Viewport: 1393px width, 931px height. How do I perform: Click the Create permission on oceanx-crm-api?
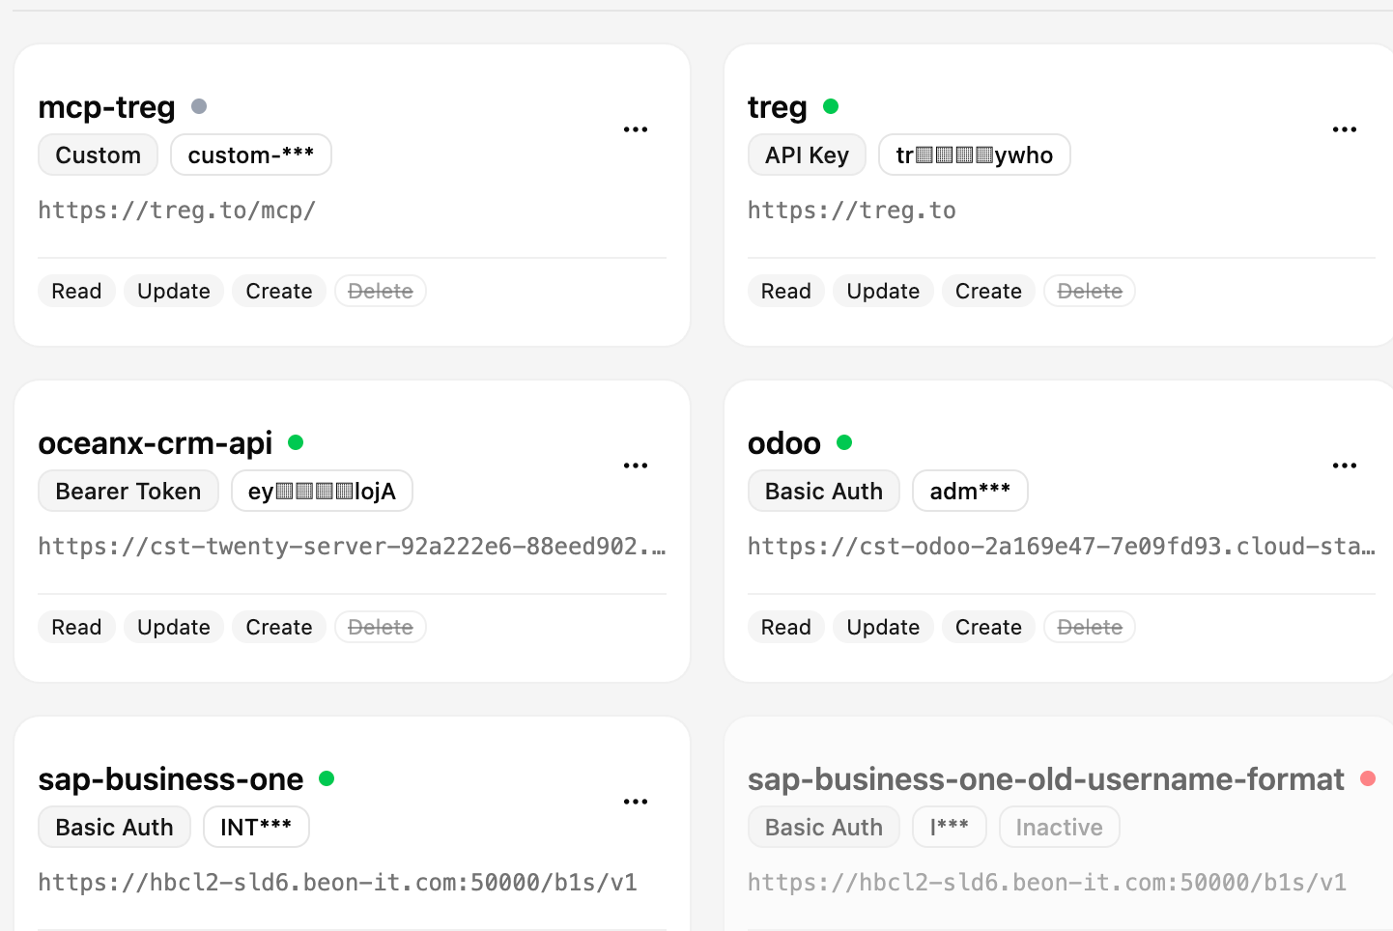[x=279, y=627]
